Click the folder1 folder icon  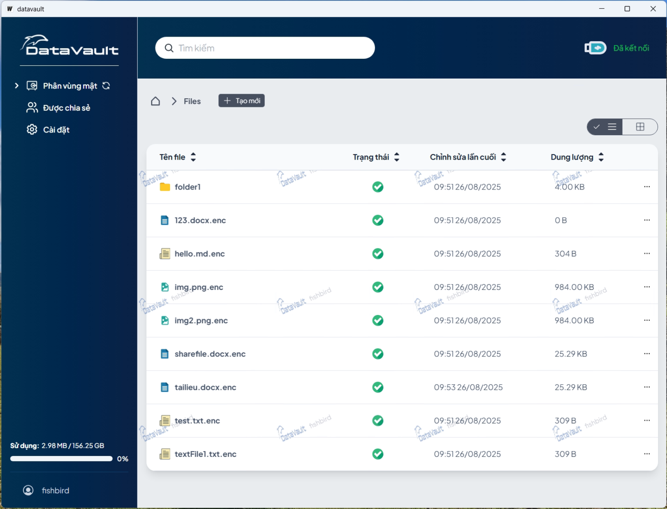click(x=165, y=187)
